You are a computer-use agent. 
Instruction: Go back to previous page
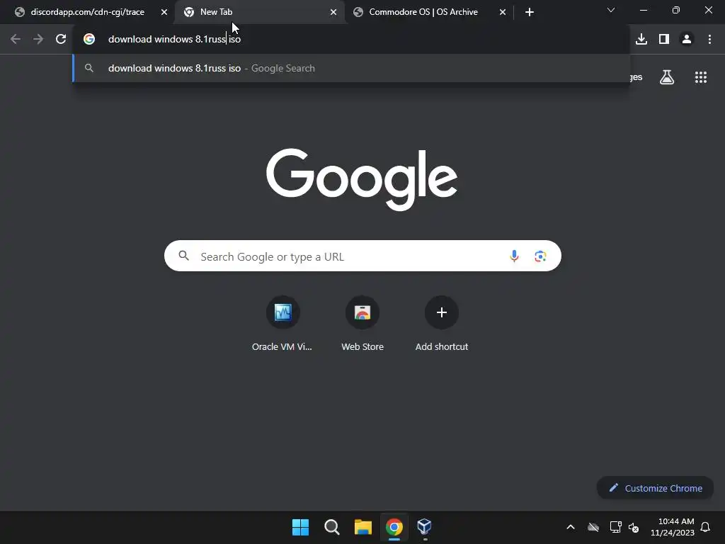pos(16,40)
